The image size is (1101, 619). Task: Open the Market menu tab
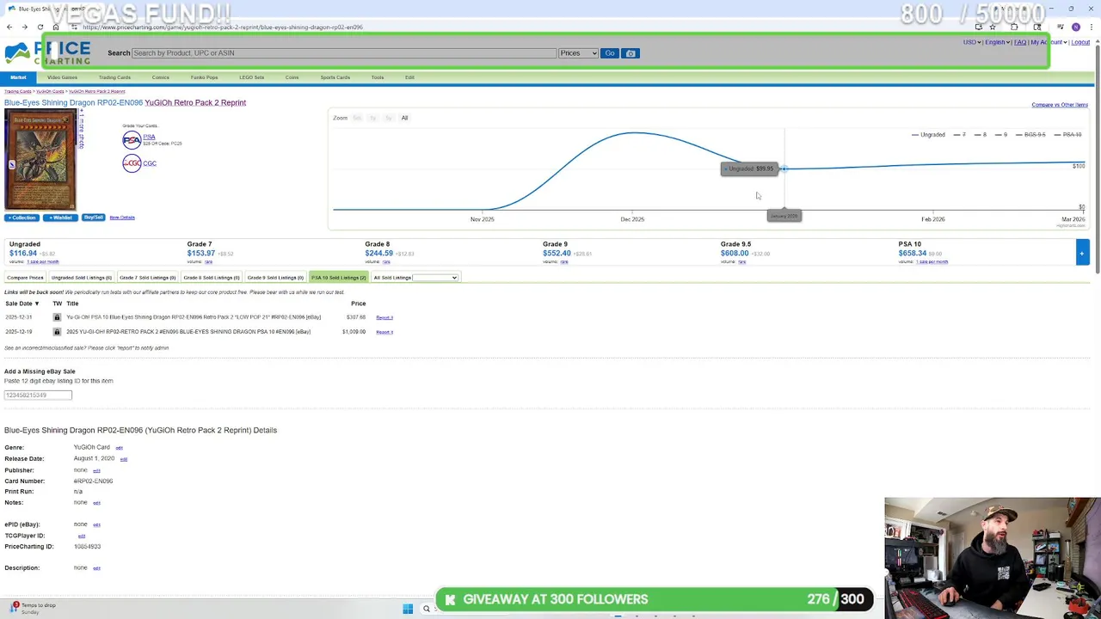(x=18, y=77)
